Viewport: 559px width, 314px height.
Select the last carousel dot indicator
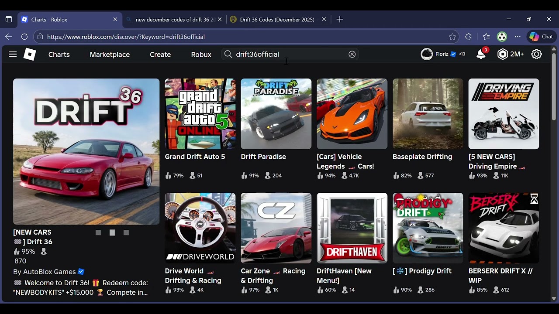coord(126,233)
